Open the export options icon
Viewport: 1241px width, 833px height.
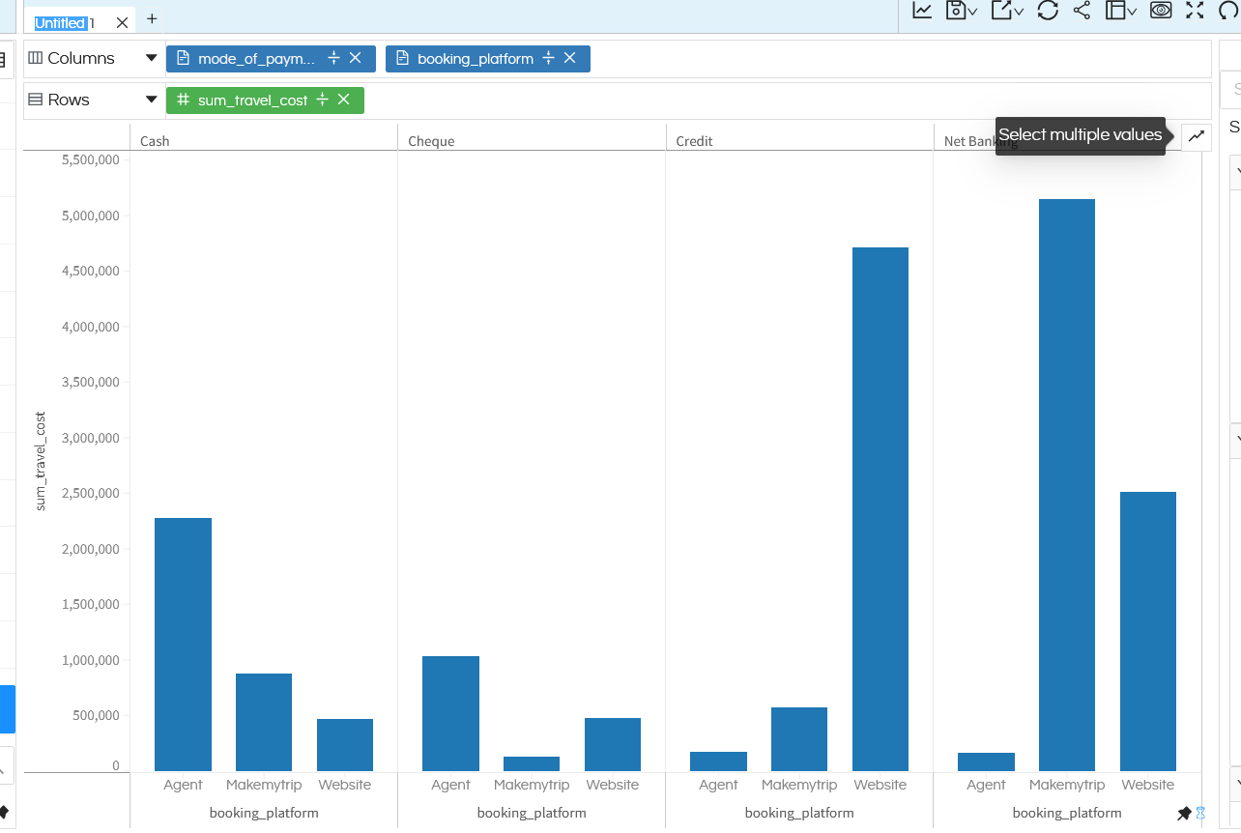point(1001,11)
